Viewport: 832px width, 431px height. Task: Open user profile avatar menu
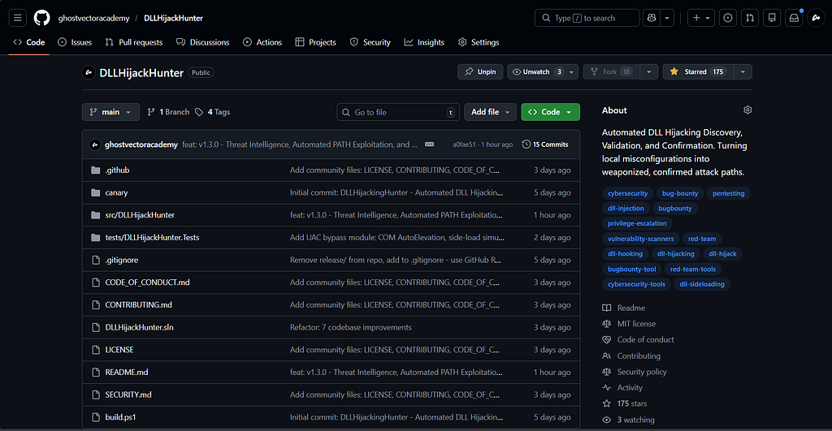click(816, 18)
